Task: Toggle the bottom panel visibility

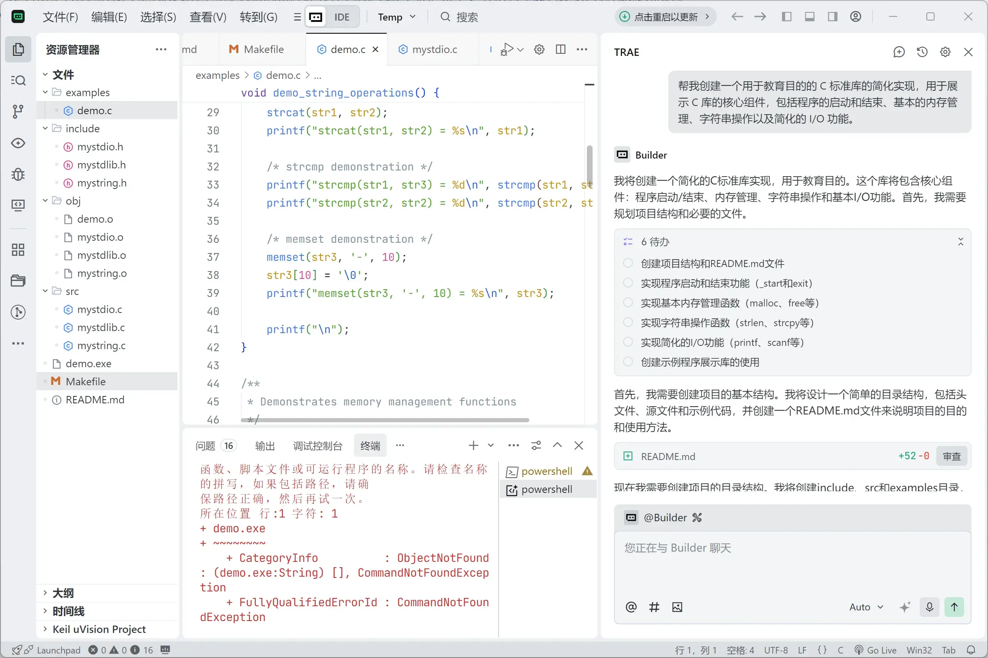Action: click(x=810, y=17)
